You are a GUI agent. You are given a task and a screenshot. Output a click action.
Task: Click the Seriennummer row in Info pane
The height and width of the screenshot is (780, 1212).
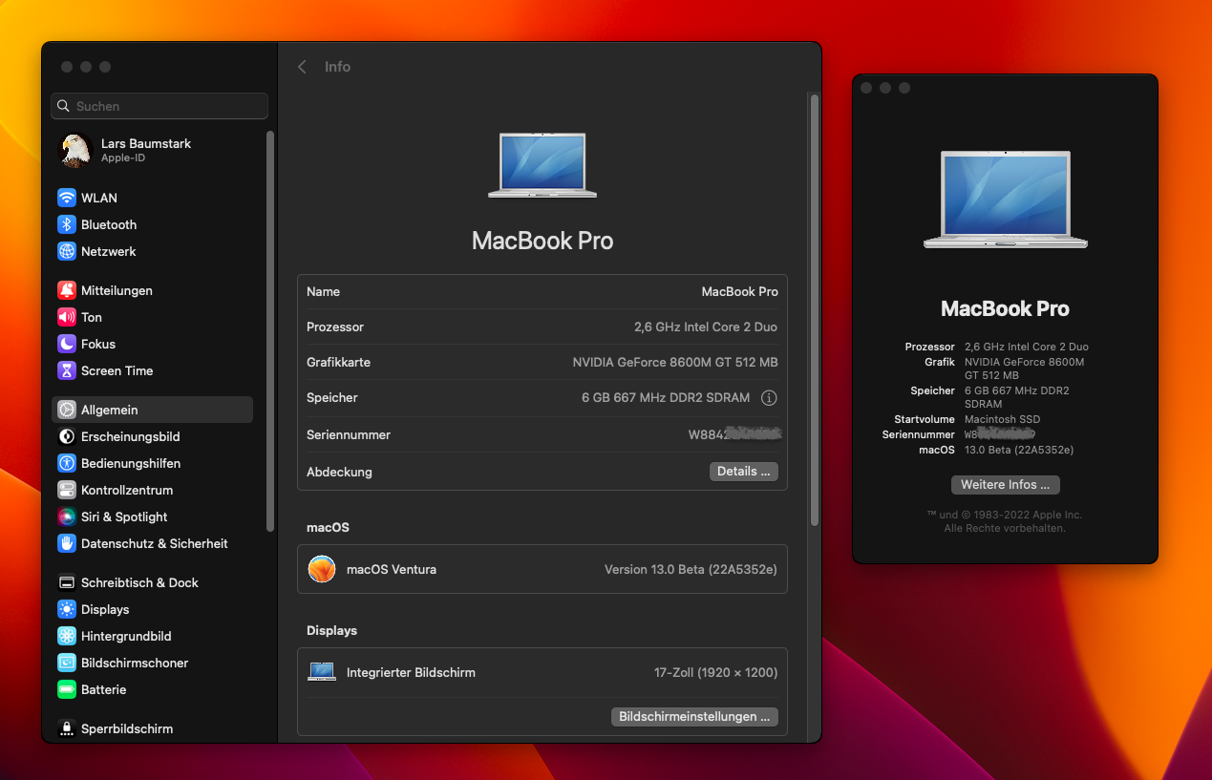(542, 434)
